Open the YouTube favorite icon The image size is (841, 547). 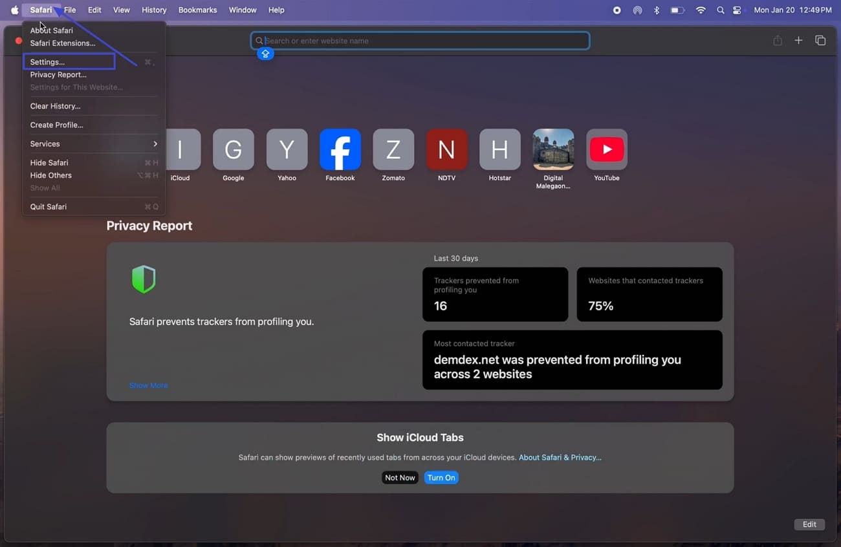pos(607,149)
